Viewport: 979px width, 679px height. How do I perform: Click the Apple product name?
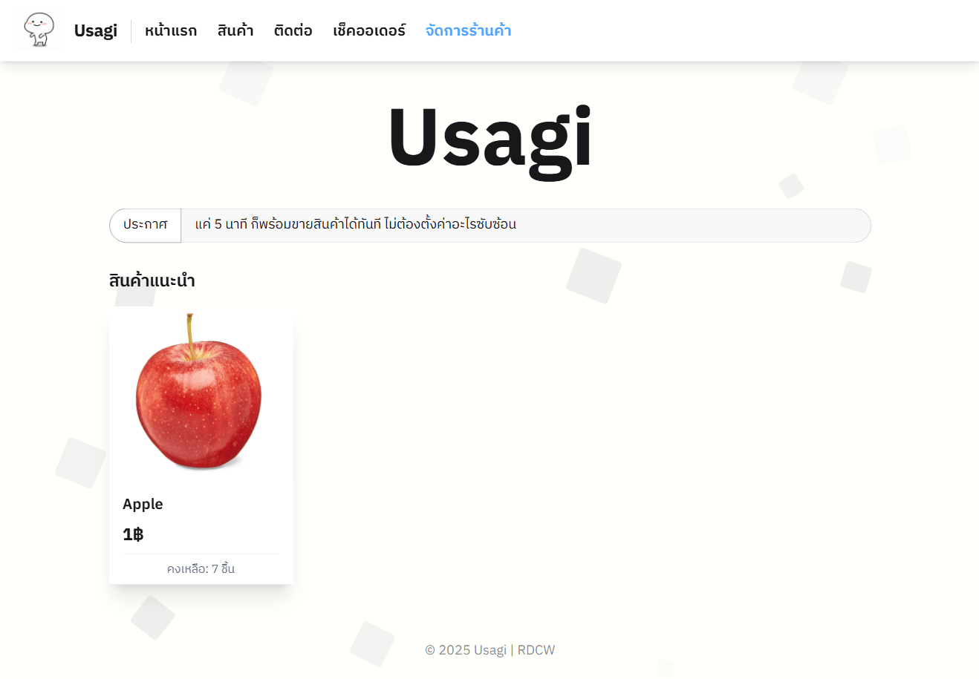coord(143,504)
